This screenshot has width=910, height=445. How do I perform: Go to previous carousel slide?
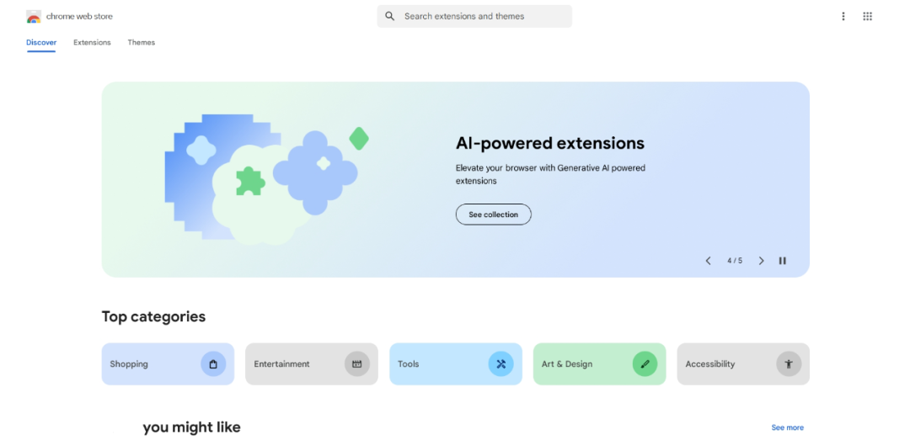coord(708,261)
